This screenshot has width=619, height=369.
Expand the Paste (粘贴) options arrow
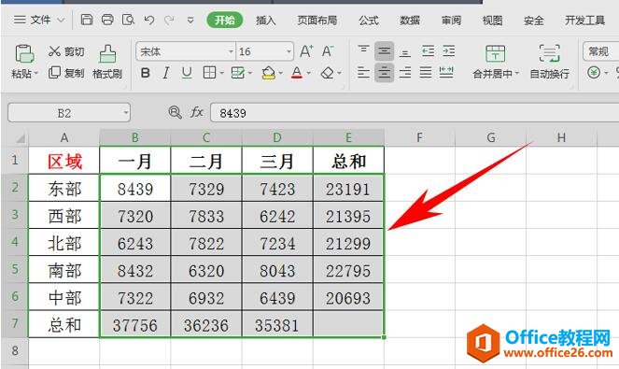click(35, 73)
